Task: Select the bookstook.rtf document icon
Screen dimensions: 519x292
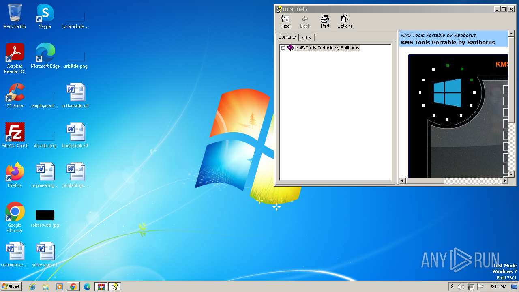Action: pyautogui.click(x=75, y=135)
